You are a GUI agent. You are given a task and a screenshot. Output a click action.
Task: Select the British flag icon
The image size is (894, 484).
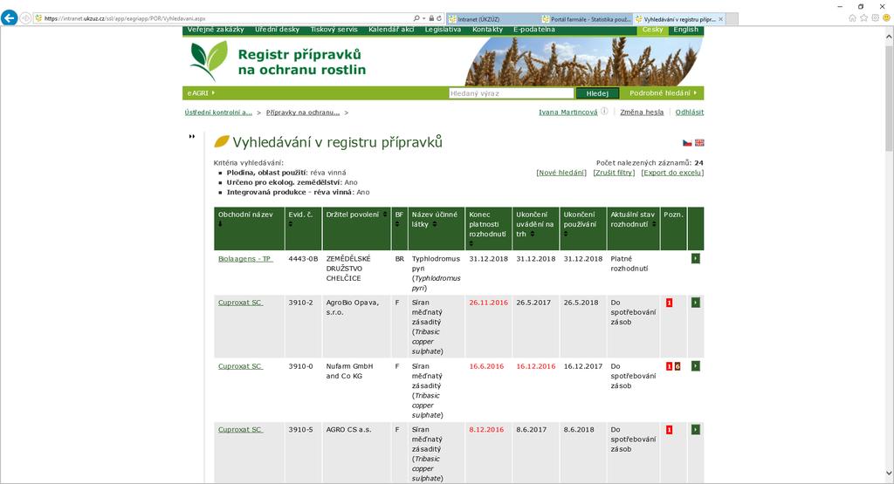coord(699,143)
